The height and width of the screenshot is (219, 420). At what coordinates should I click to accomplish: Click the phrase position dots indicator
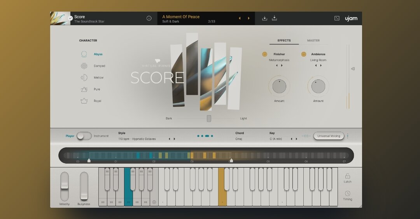point(205,136)
